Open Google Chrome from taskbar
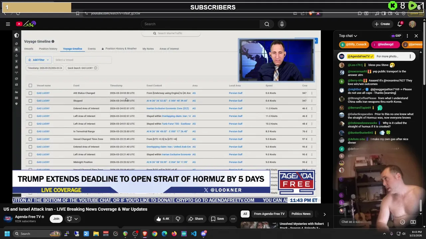 pyautogui.click(x=154, y=234)
